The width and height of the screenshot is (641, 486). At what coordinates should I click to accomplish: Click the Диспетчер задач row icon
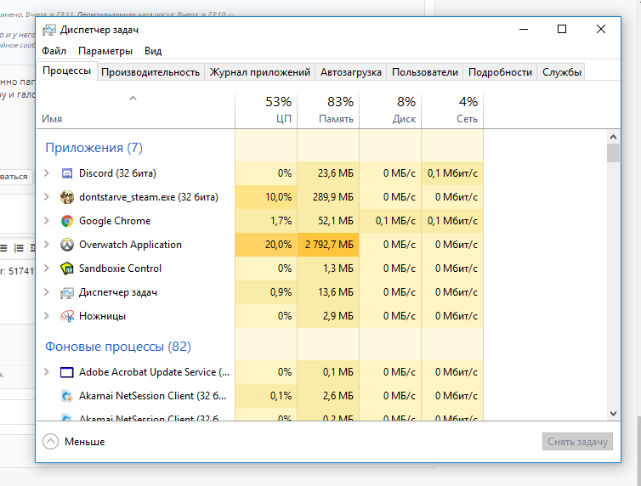coord(67,292)
